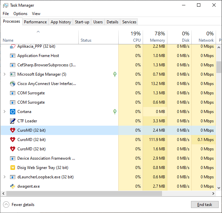Image resolution: width=222 pixels, height=213 pixels.
Task: Select the Cisco AnyConnect User Interface row name
Action: coord(47,84)
